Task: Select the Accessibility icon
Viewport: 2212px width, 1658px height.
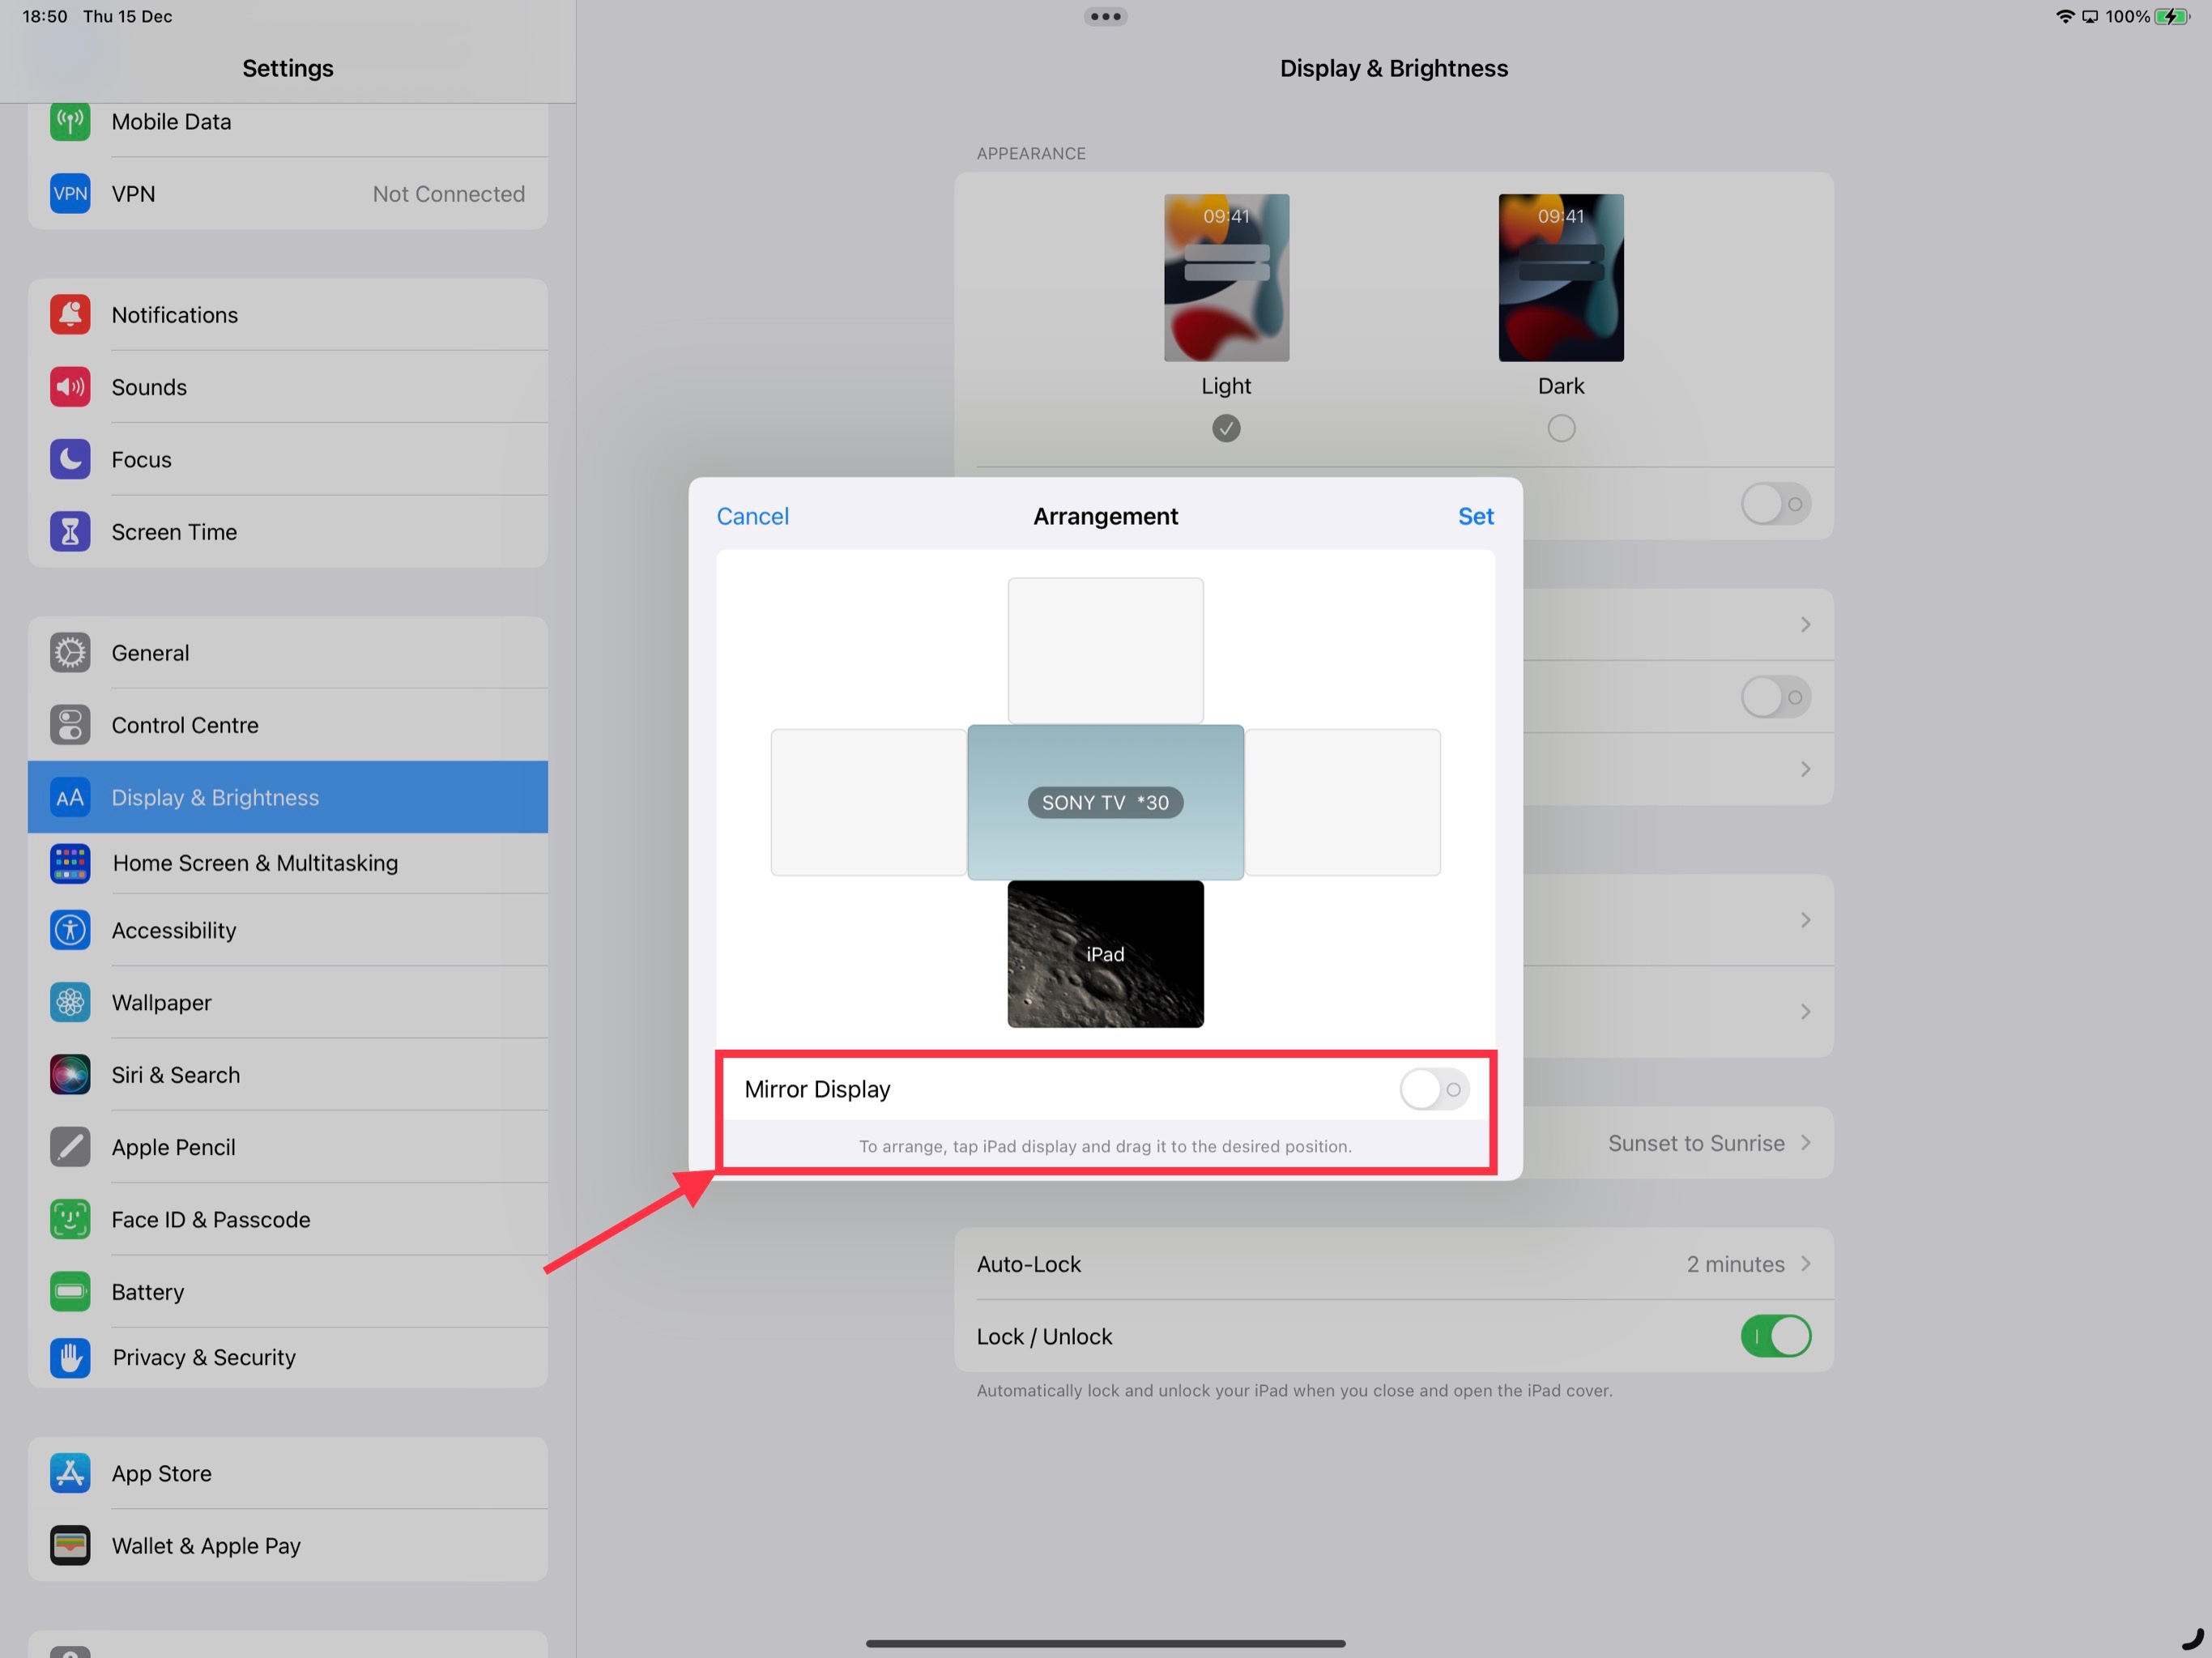Action: (69, 930)
